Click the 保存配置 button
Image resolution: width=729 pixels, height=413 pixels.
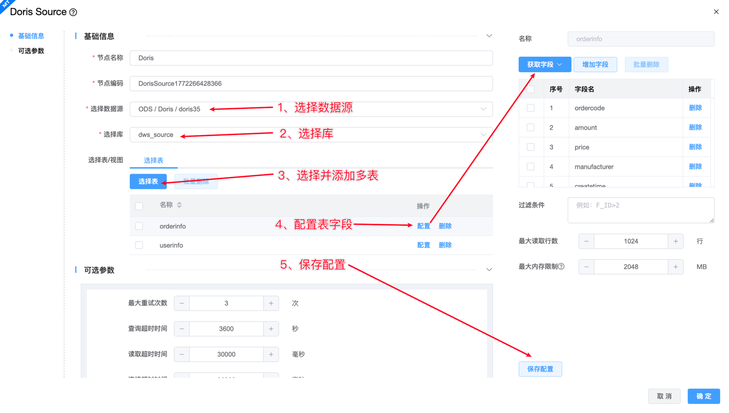pyautogui.click(x=540, y=369)
